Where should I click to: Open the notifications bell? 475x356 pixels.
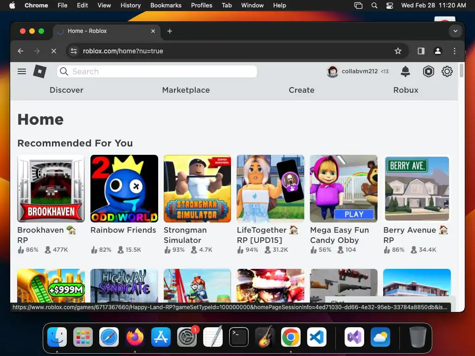[405, 71]
